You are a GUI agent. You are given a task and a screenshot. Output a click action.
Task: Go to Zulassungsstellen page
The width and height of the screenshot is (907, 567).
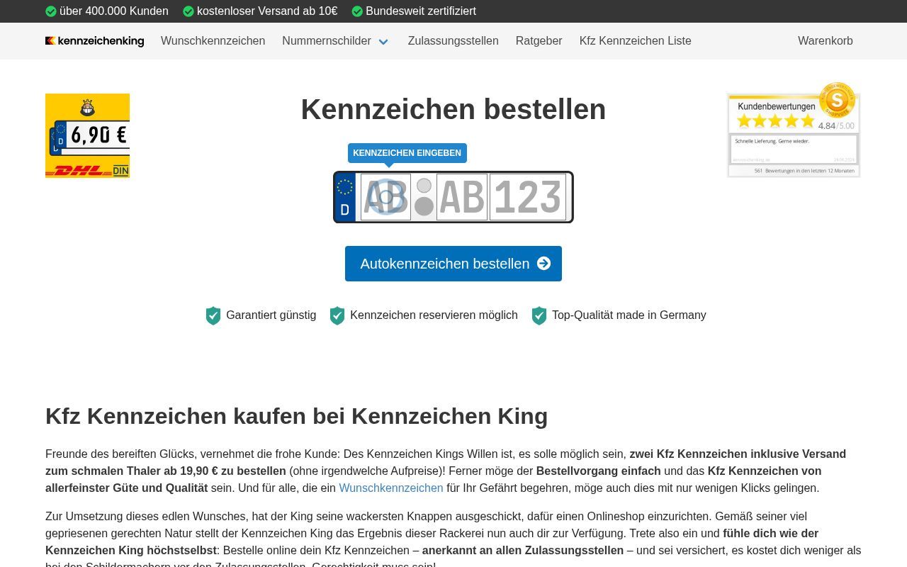point(453,41)
